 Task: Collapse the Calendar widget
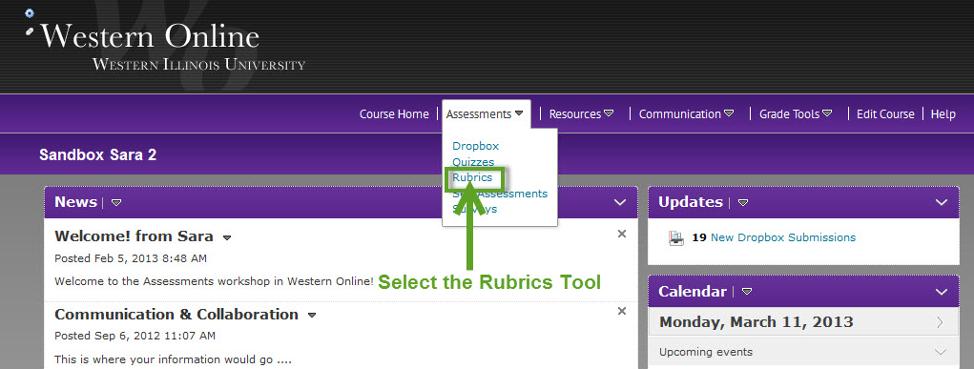point(942,292)
